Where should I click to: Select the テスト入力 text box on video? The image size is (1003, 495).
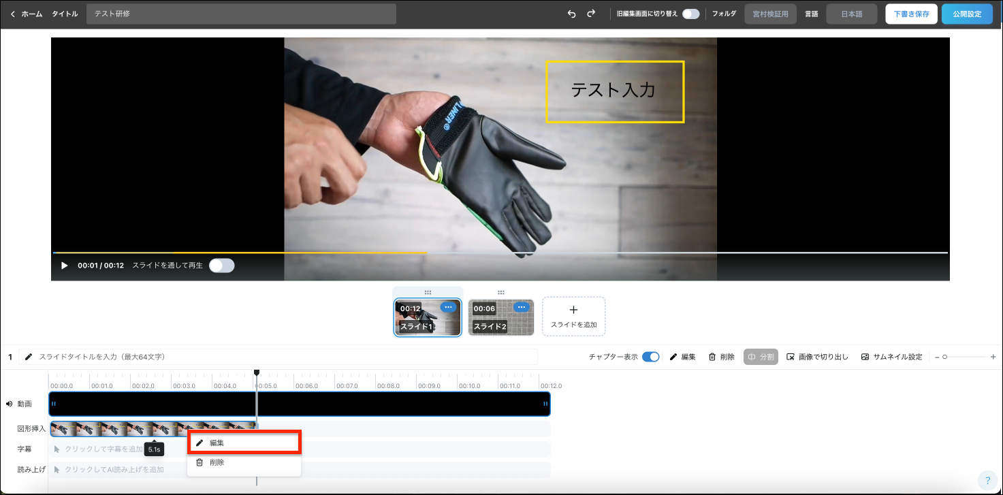point(614,92)
